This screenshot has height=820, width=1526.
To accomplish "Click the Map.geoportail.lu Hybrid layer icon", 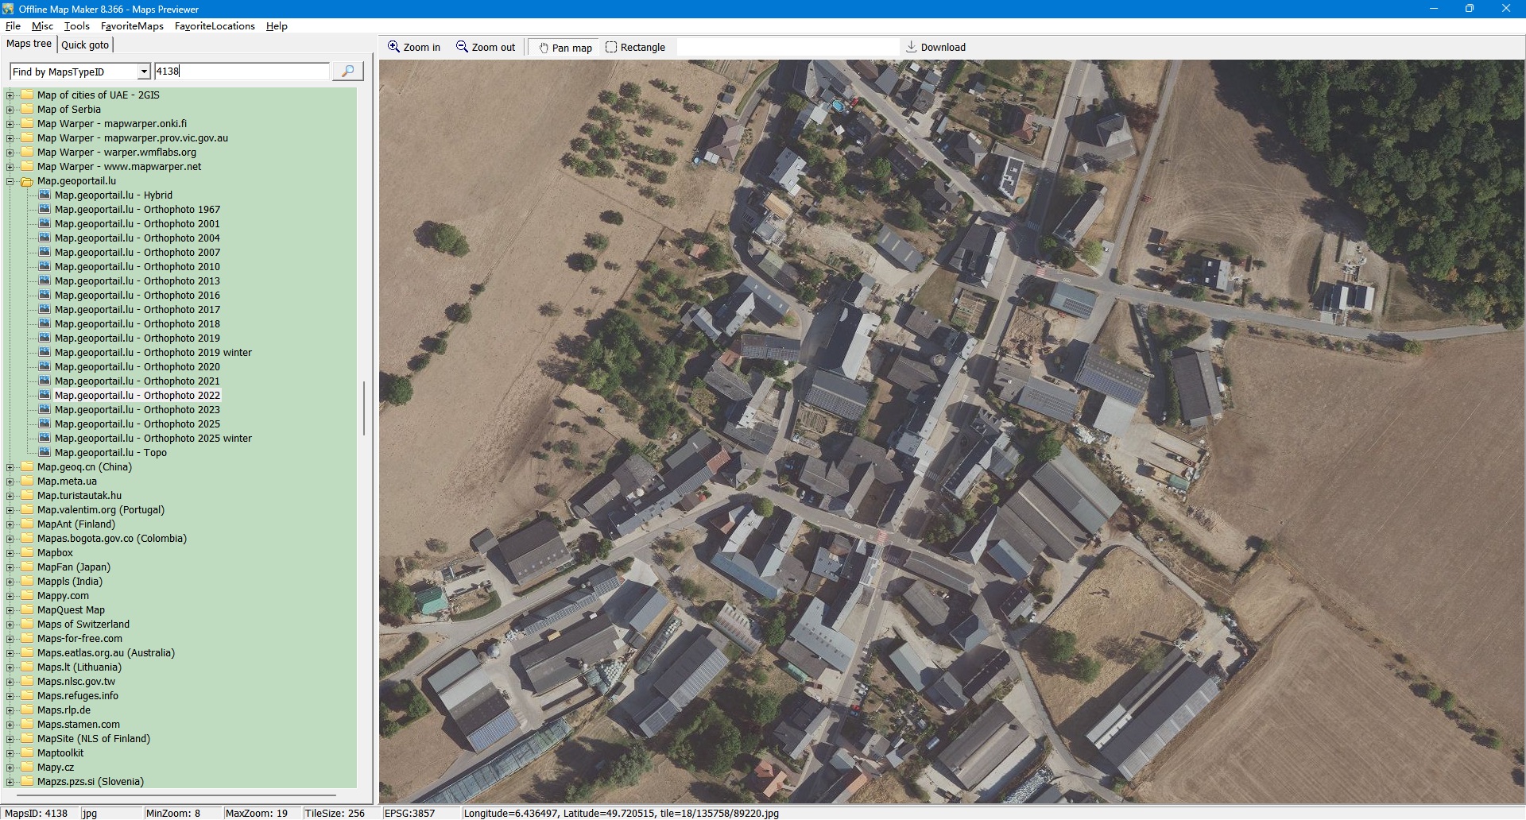I will point(45,195).
